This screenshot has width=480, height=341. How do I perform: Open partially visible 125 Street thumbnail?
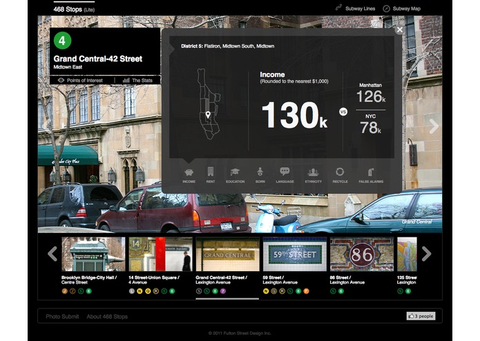[407, 254]
